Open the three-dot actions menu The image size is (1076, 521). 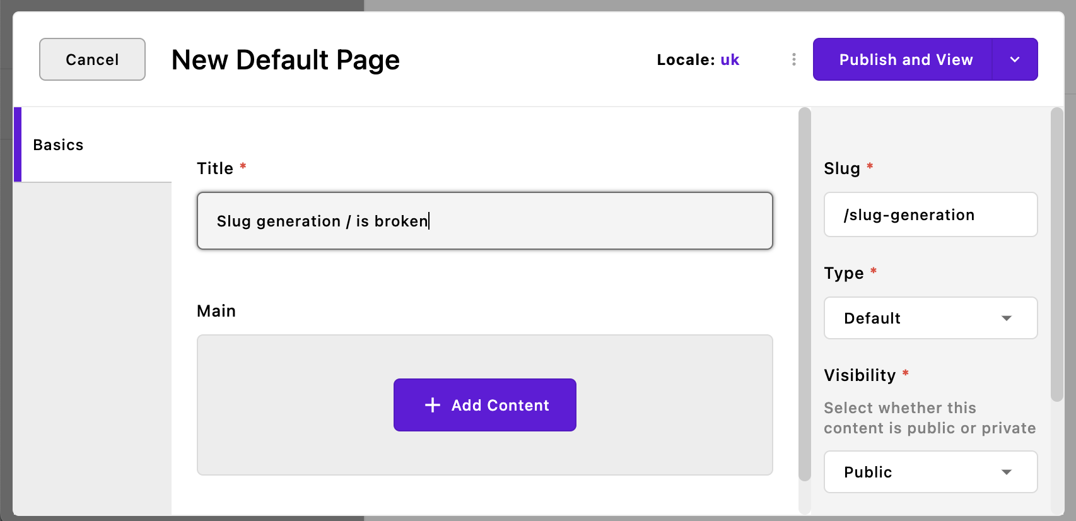tap(793, 59)
